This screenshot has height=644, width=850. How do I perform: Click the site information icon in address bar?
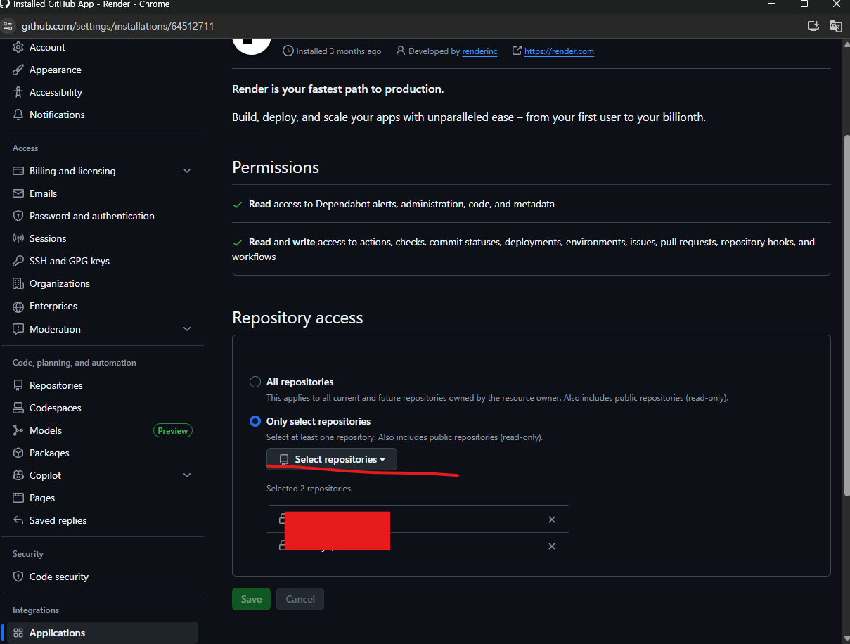pos(8,26)
